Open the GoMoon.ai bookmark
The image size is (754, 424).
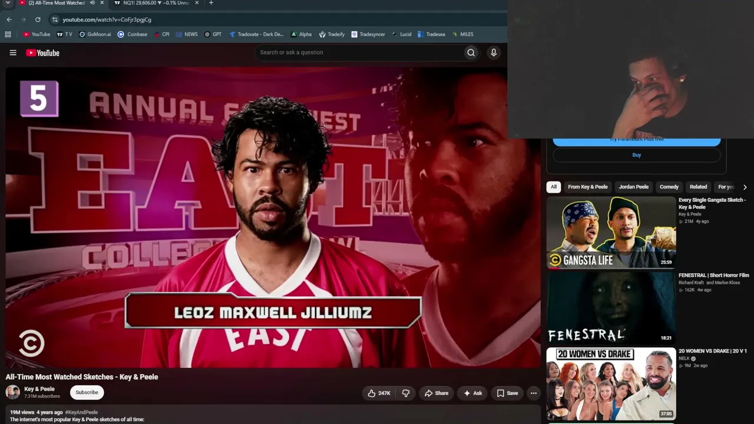pyautogui.click(x=95, y=34)
